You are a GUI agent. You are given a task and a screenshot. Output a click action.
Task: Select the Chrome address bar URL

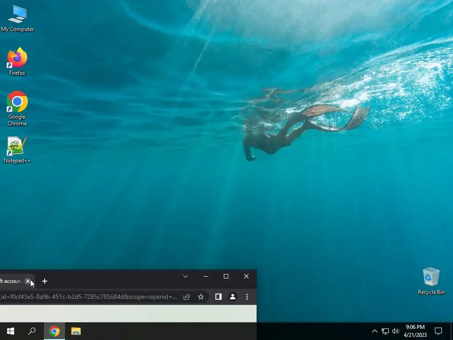[88, 297]
